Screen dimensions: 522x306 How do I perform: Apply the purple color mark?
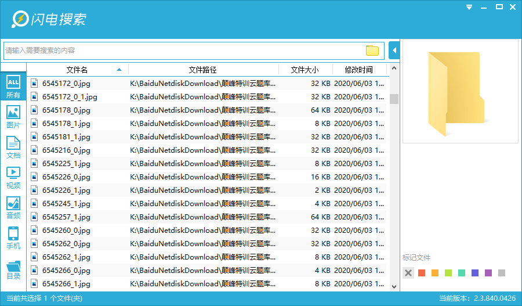click(488, 273)
